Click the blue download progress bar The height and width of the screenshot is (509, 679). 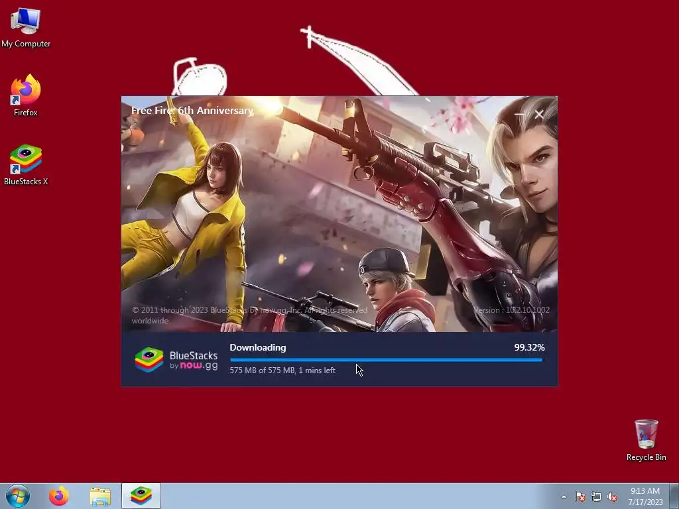(x=386, y=360)
